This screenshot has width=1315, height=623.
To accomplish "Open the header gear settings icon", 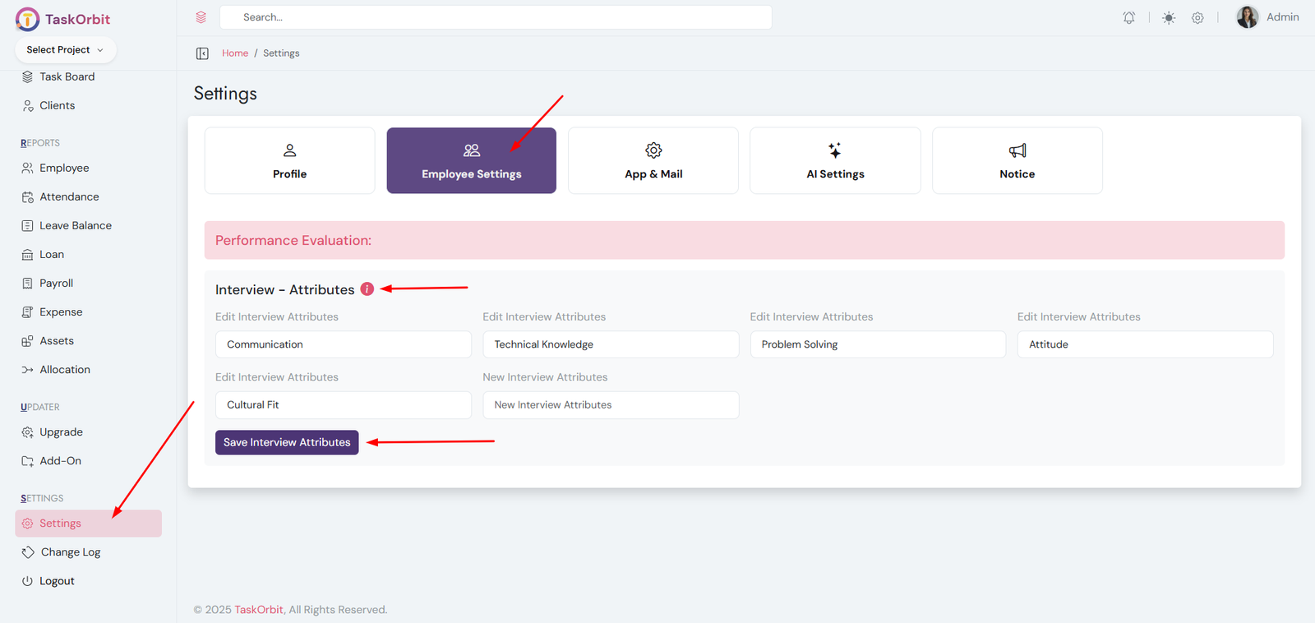I will [1197, 17].
